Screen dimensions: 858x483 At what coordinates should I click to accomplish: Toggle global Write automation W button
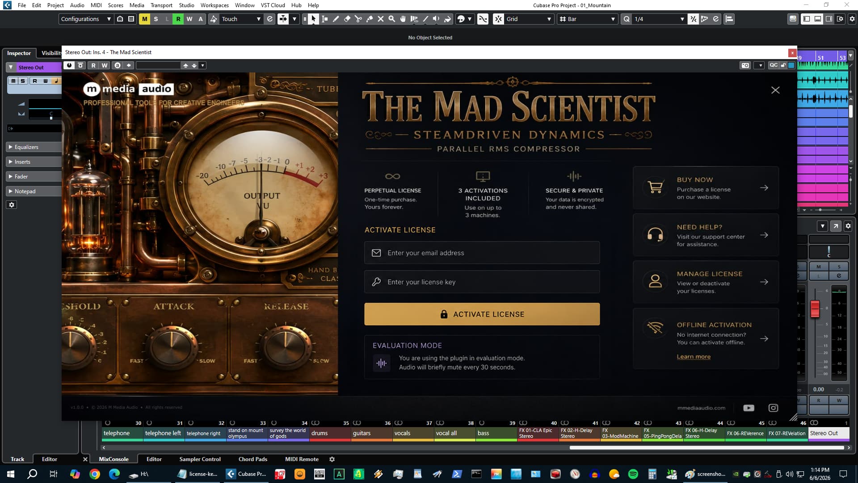tap(189, 19)
